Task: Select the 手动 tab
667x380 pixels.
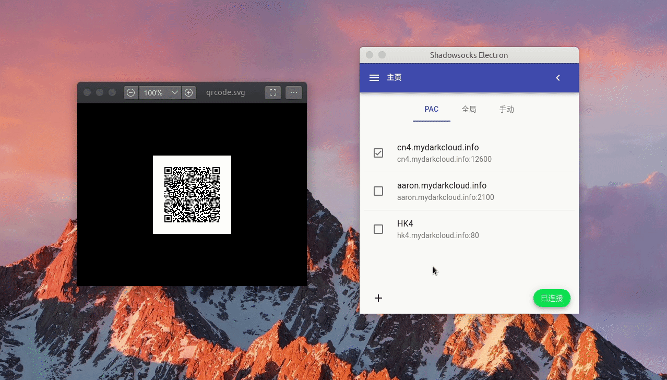Action: 506,110
